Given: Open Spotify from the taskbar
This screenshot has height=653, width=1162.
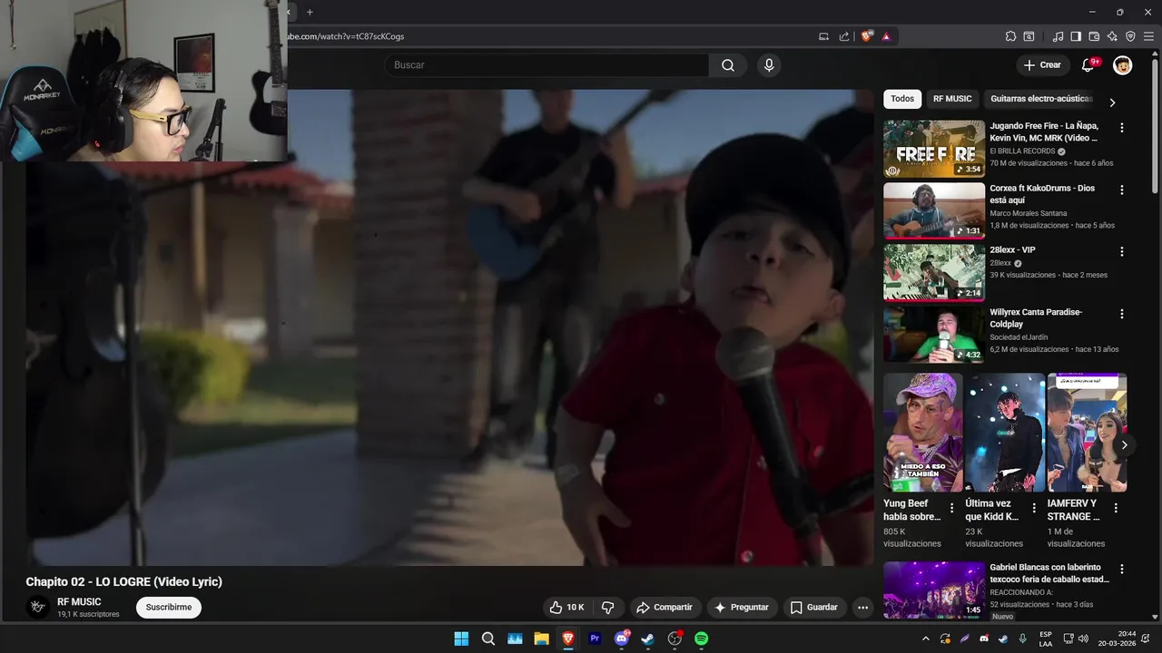Looking at the screenshot, I should [x=702, y=638].
